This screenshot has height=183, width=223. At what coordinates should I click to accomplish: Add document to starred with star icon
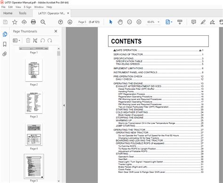[15, 22]
